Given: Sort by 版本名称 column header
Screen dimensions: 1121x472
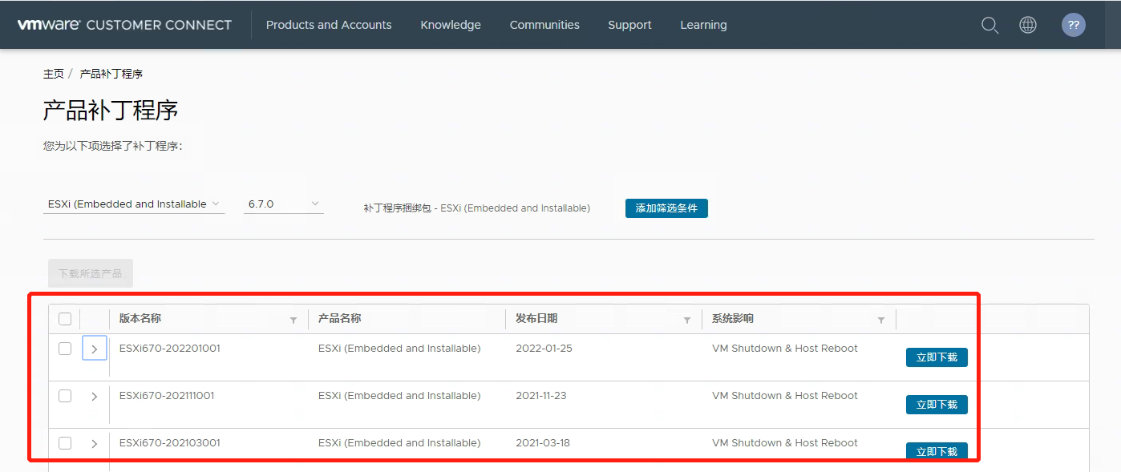Looking at the screenshot, I should [x=140, y=318].
